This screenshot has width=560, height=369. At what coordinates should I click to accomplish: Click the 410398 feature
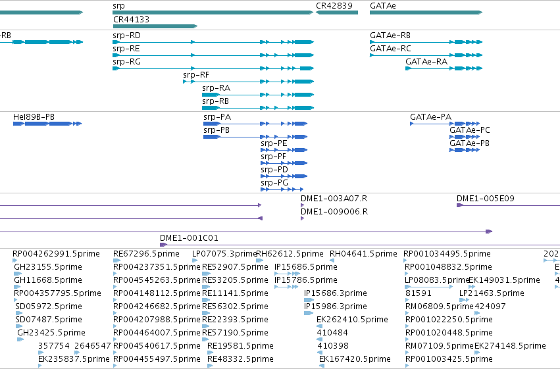point(319,353)
